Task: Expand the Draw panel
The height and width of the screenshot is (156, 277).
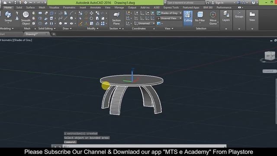Action: click(67, 29)
